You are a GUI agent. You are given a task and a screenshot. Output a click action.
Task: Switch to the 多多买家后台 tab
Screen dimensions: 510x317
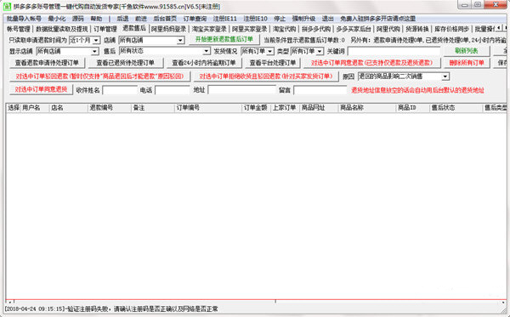[x=354, y=29]
